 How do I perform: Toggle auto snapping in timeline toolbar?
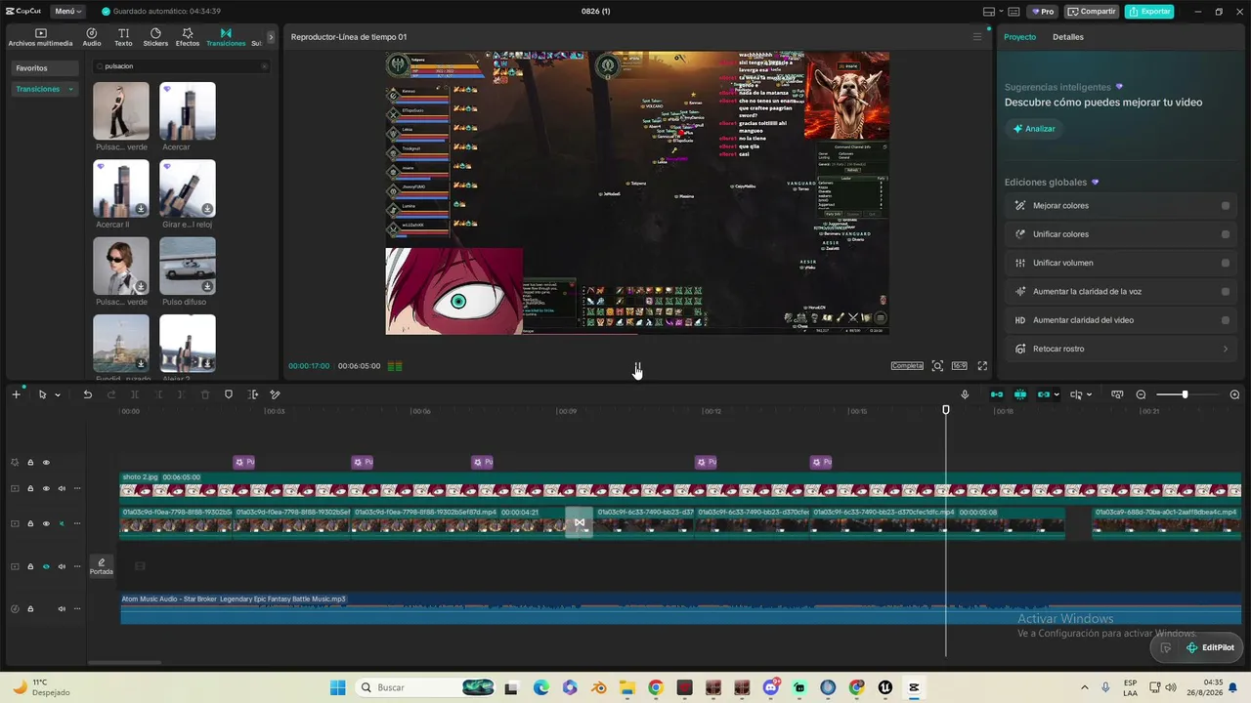coord(1019,394)
